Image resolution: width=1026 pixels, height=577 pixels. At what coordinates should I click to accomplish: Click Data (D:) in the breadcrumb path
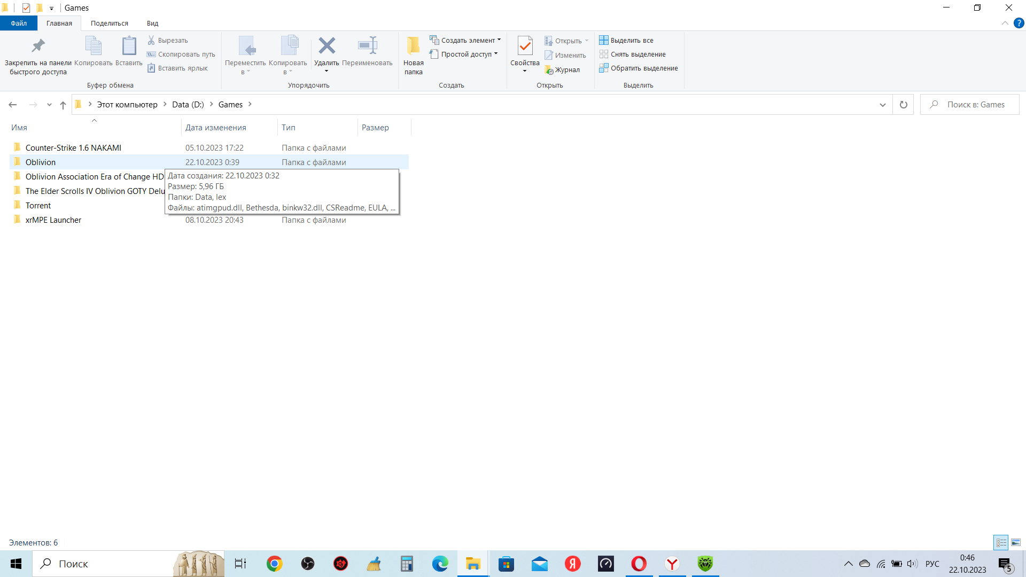coord(188,105)
